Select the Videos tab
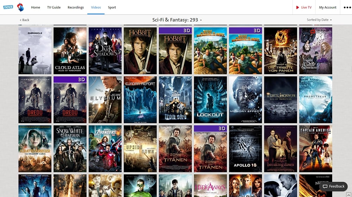 [96, 7]
